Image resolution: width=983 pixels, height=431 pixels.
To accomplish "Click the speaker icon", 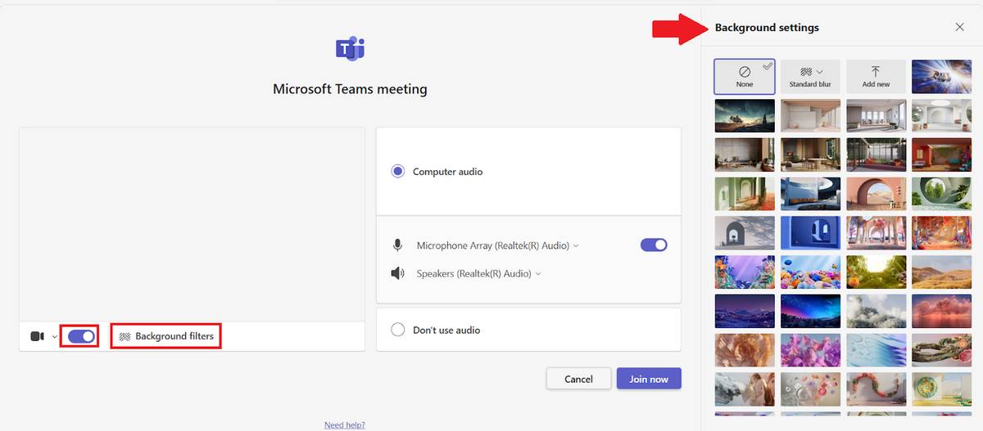I will coord(398,274).
